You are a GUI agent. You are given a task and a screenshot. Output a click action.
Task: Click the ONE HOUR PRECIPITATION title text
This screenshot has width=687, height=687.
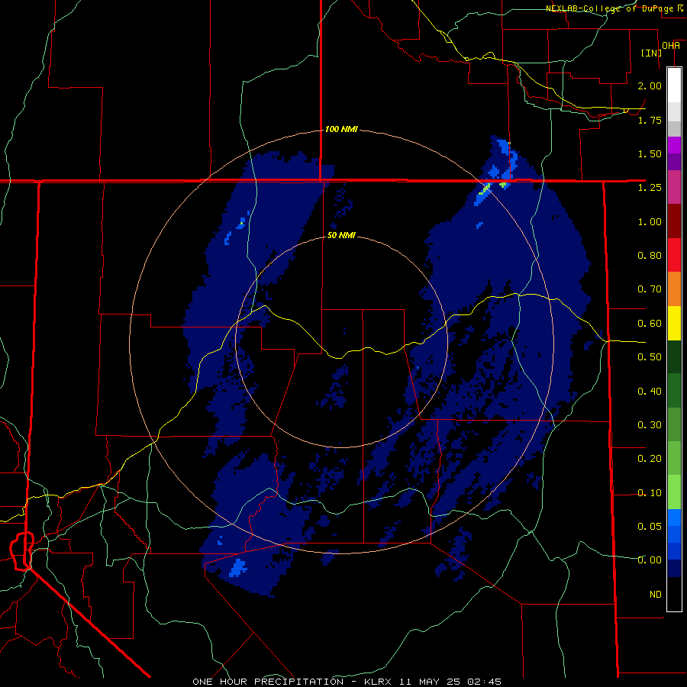268,682
